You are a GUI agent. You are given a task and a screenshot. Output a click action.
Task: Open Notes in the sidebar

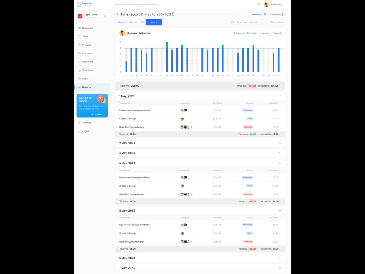point(92,79)
